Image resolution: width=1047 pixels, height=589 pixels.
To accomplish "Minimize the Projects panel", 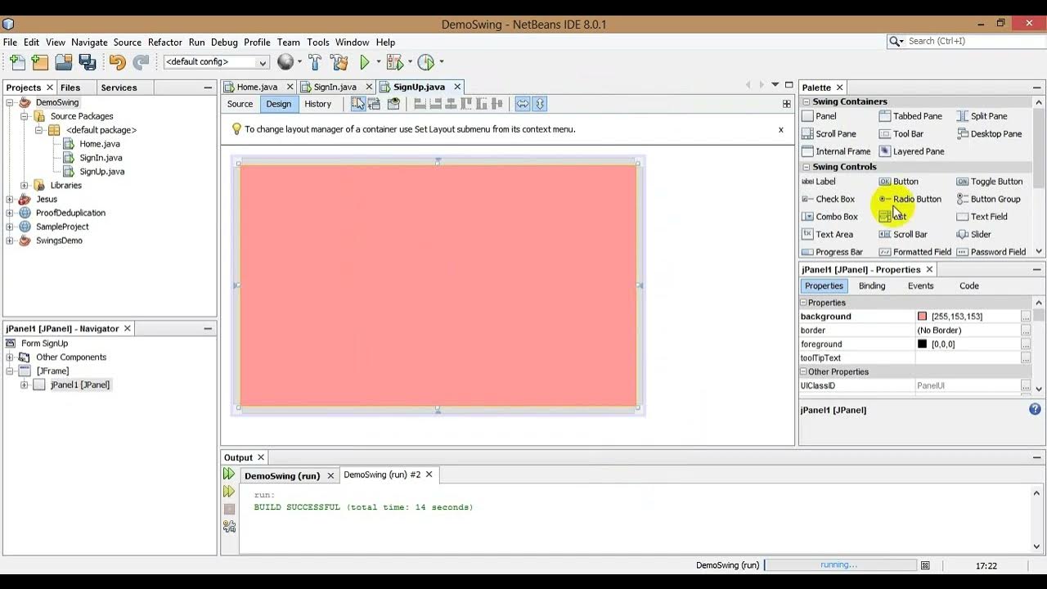I will tap(208, 88).
